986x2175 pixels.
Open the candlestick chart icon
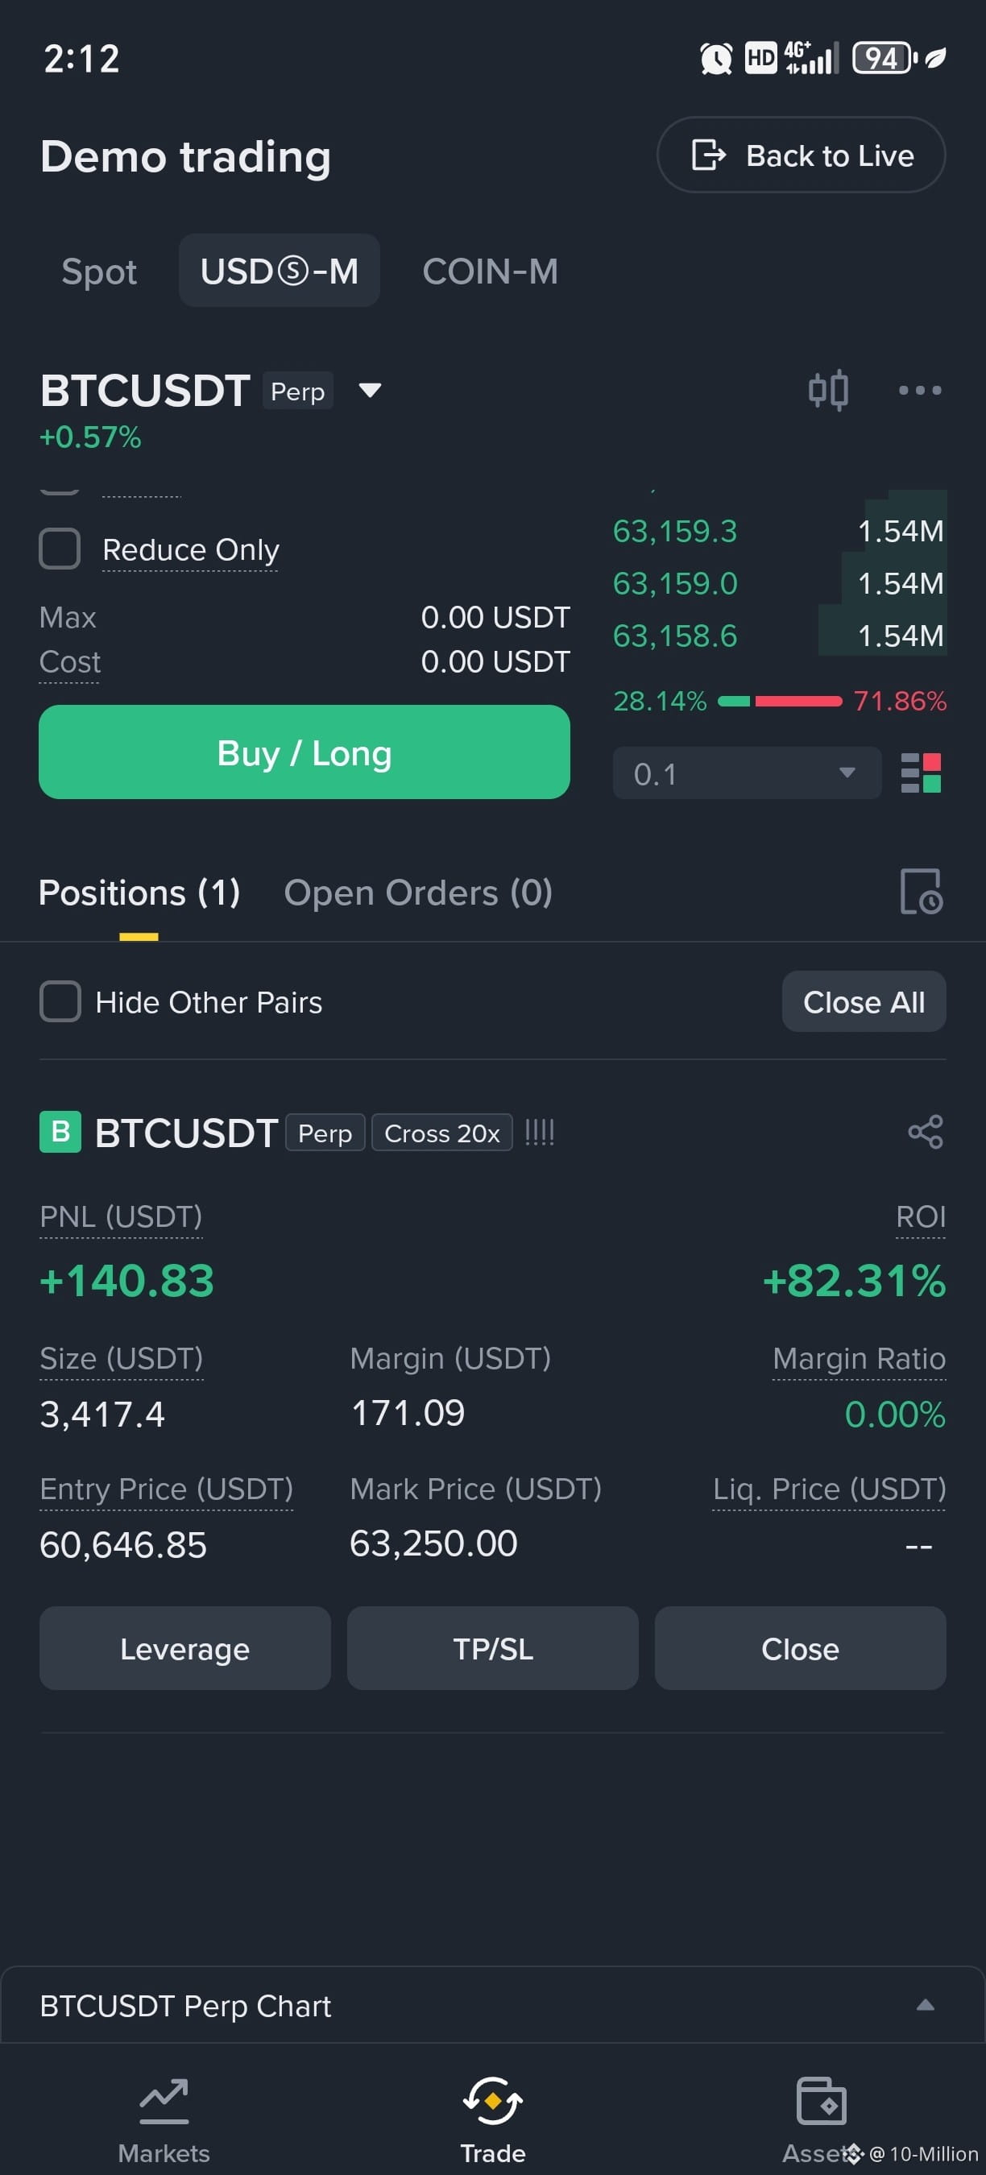point(828,390)
